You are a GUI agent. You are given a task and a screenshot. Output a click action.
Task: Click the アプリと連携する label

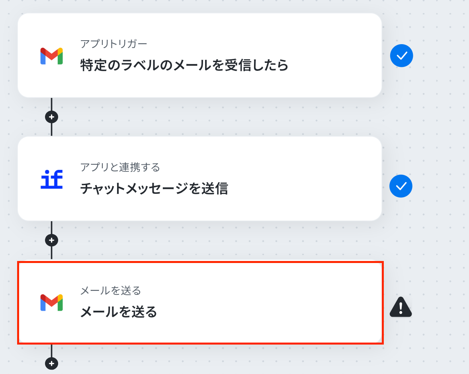[x=120, y=167]
